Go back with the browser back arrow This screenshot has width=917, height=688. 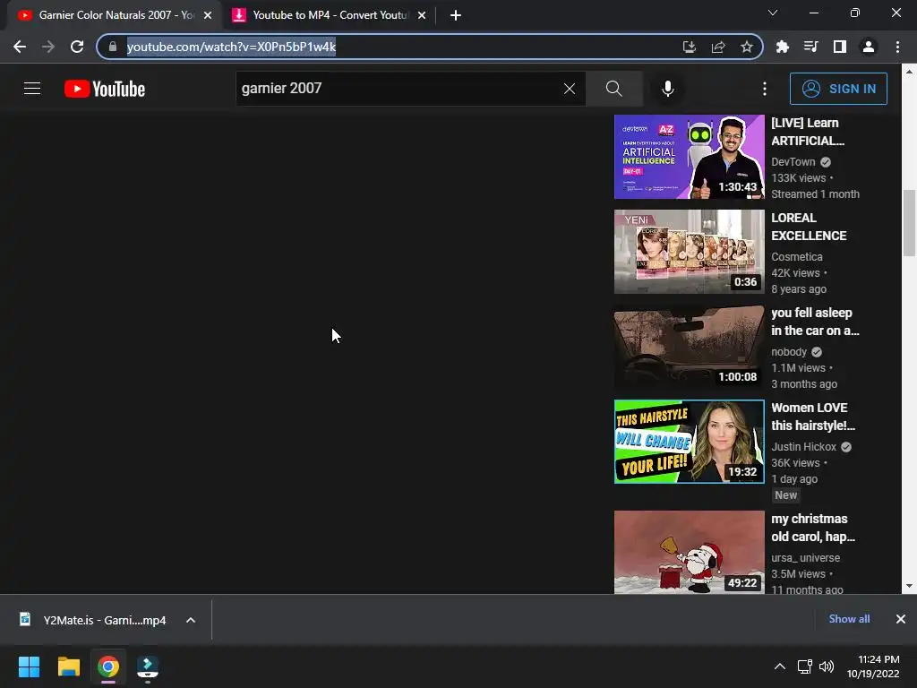tap(20, 47)
